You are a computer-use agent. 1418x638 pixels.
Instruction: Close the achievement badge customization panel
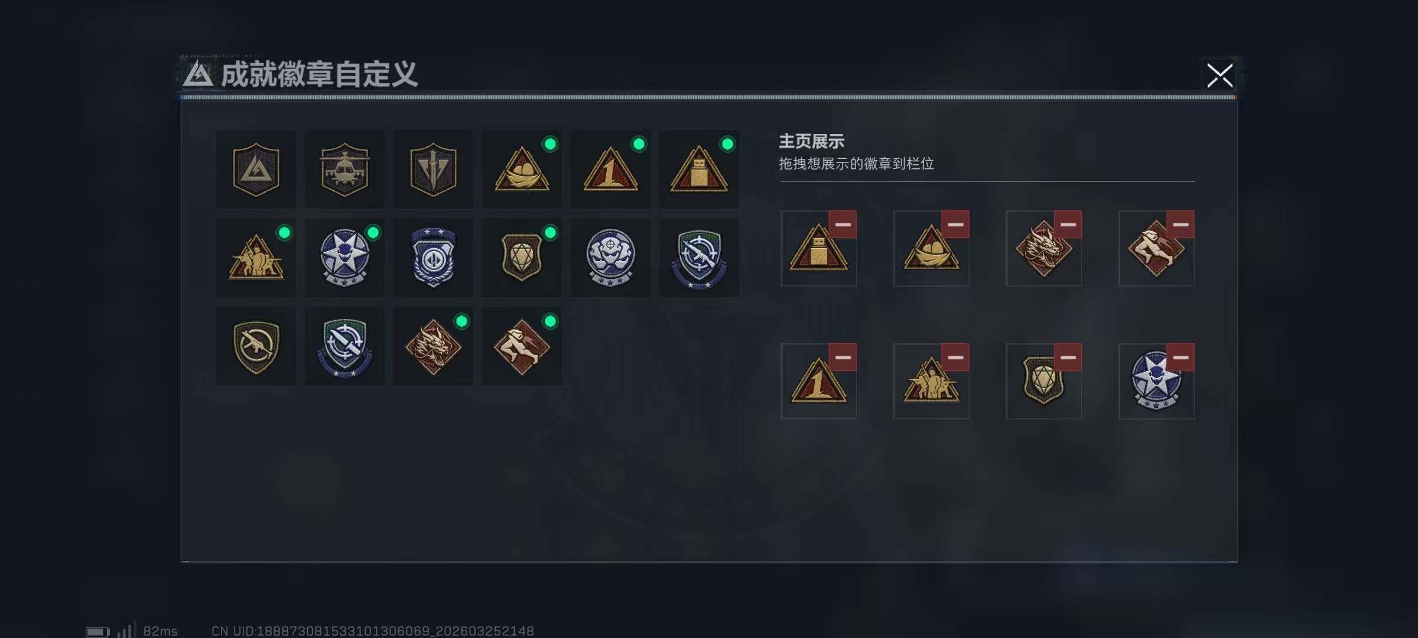coord(1219,76)
